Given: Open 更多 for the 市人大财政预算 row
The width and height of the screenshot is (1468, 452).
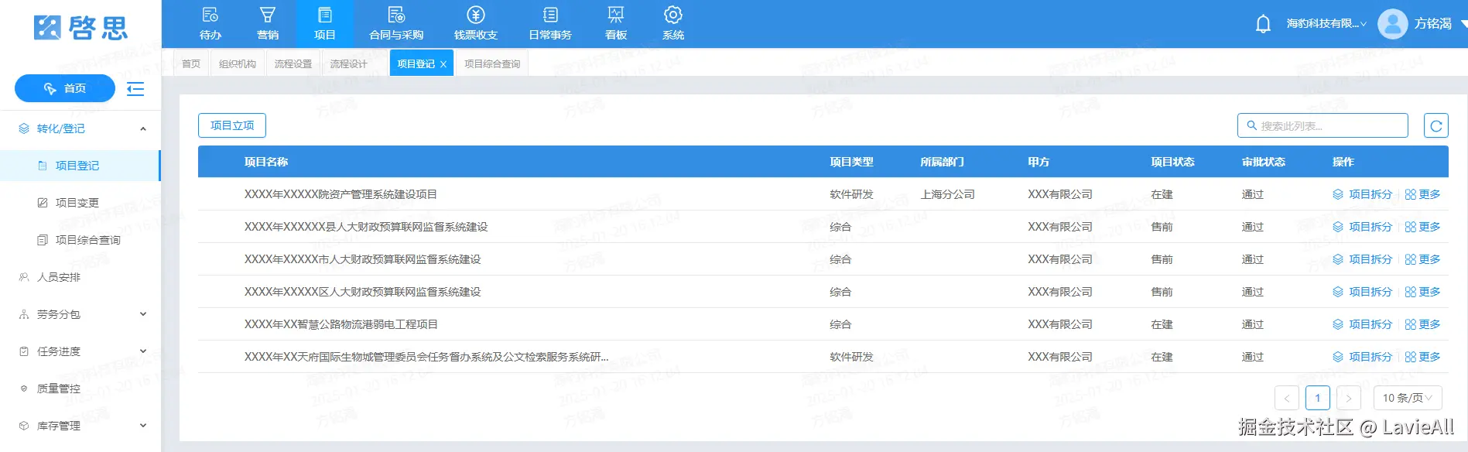Looking at the screenshot, I should click(1422, 259).
